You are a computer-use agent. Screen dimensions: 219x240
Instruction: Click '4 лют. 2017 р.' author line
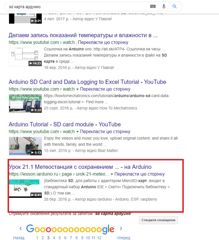(78, 19)
